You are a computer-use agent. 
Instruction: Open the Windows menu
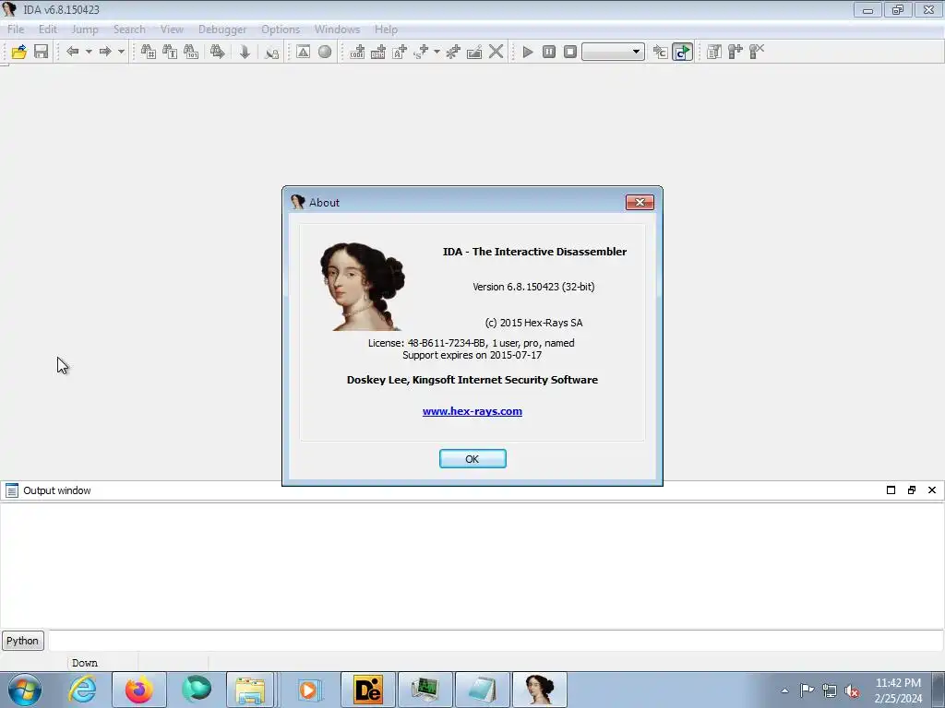337,29
